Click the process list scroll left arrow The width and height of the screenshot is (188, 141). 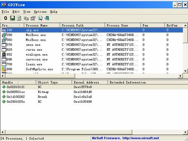[x=3, y=76]
